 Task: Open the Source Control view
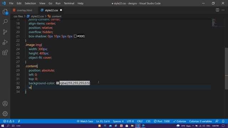click(x=5, y=32)
